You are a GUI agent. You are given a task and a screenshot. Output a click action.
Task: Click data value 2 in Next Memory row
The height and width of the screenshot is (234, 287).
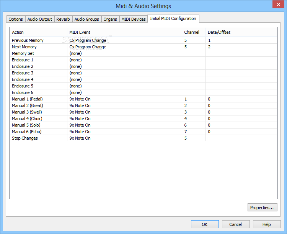[x=209, y=47]
